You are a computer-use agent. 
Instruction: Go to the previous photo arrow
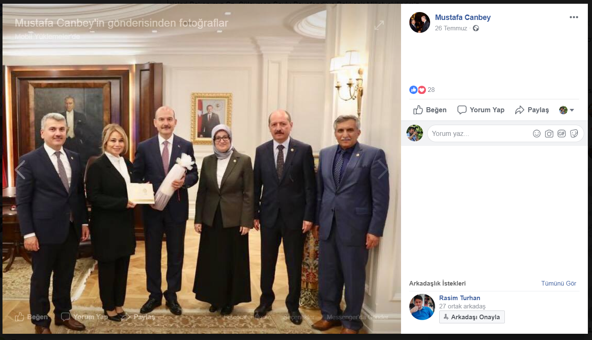(x=20, y=170)
